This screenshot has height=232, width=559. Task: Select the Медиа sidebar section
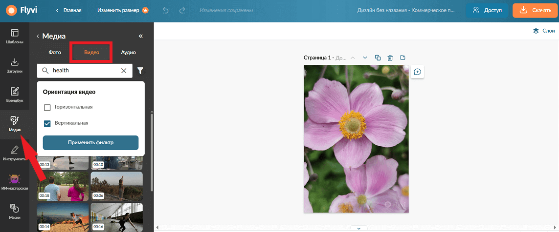15,124
